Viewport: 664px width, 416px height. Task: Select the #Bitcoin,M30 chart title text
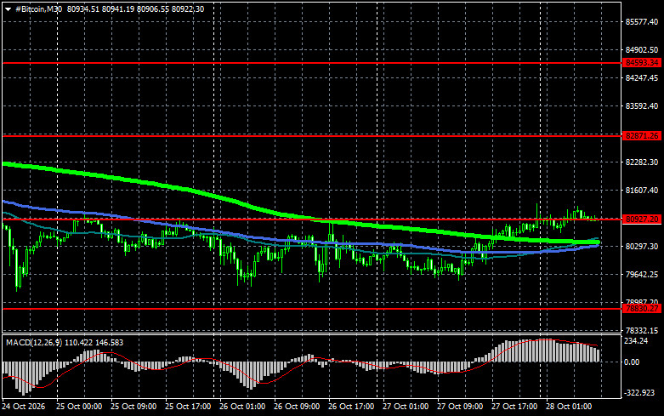pos(38,9)
